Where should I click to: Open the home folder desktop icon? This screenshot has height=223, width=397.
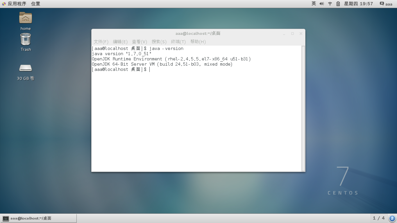26,18
